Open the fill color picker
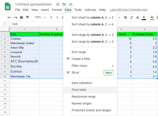158x116 pixels. [x=152, y=18]
